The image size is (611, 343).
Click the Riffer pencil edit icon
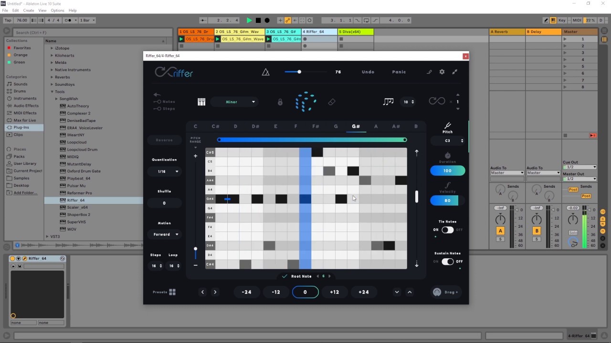point(429,72)
